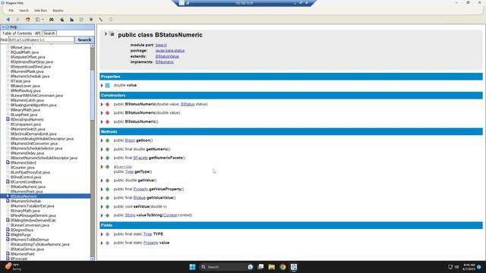Open the BFacets link in getNumericFacets
486x273 pixels.
coord(140,158)
